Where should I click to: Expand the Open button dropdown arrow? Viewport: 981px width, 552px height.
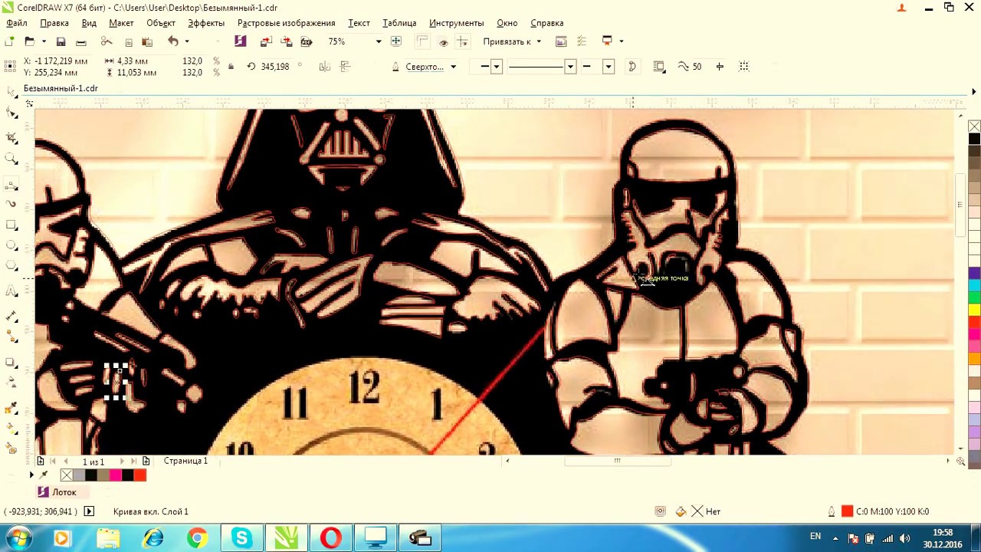pyautogui.click(x=44, y=41)
